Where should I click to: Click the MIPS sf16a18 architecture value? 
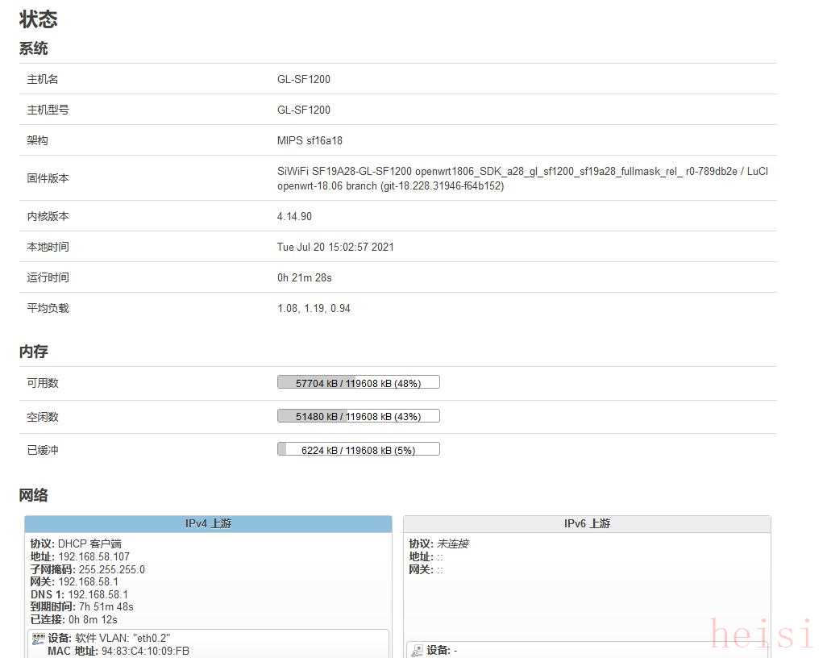310,140
